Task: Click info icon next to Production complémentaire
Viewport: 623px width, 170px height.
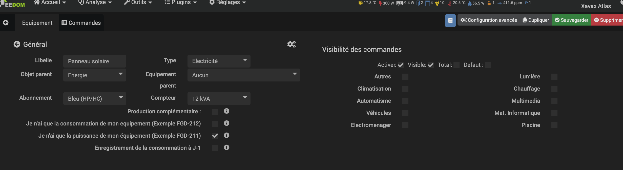Action: (x=226, y=111)
